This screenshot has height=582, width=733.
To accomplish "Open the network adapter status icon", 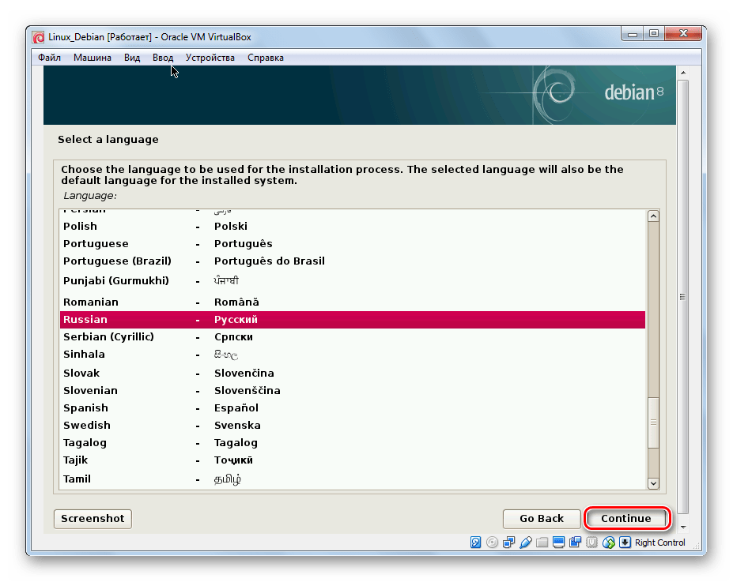I will tap(508, 543).
